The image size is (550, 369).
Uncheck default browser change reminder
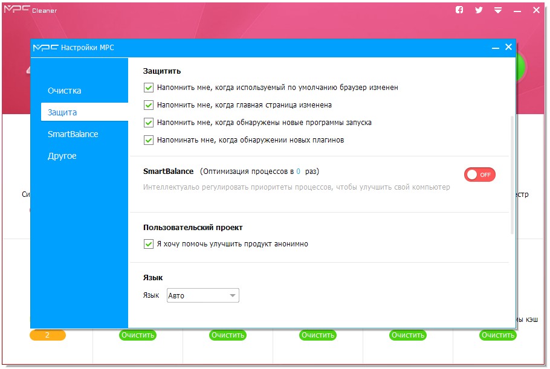pos(148,88)
